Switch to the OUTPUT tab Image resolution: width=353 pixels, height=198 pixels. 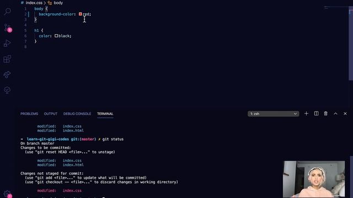tap(51, 114)
